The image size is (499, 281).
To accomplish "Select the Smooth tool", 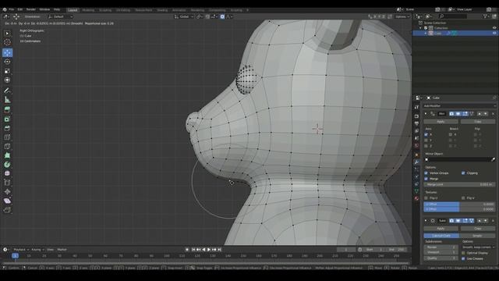I will [7, 173].
